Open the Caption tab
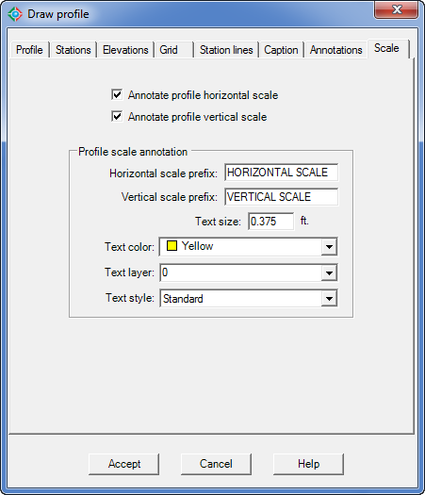425x495 pixels. pos(281,50)
